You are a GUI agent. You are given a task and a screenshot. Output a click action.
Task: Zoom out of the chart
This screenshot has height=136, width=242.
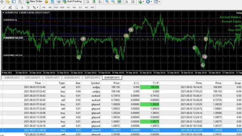(x=113, y=2)
